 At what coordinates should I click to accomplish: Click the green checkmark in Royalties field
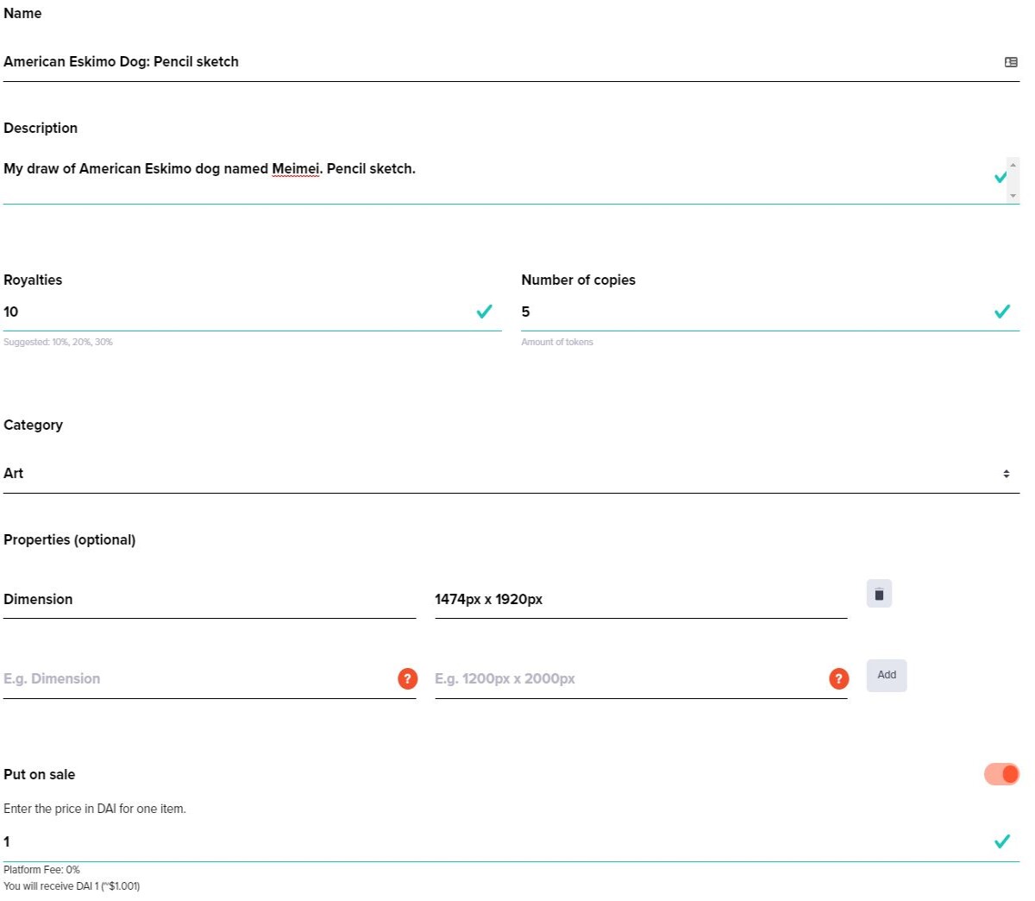click(485, 312)
